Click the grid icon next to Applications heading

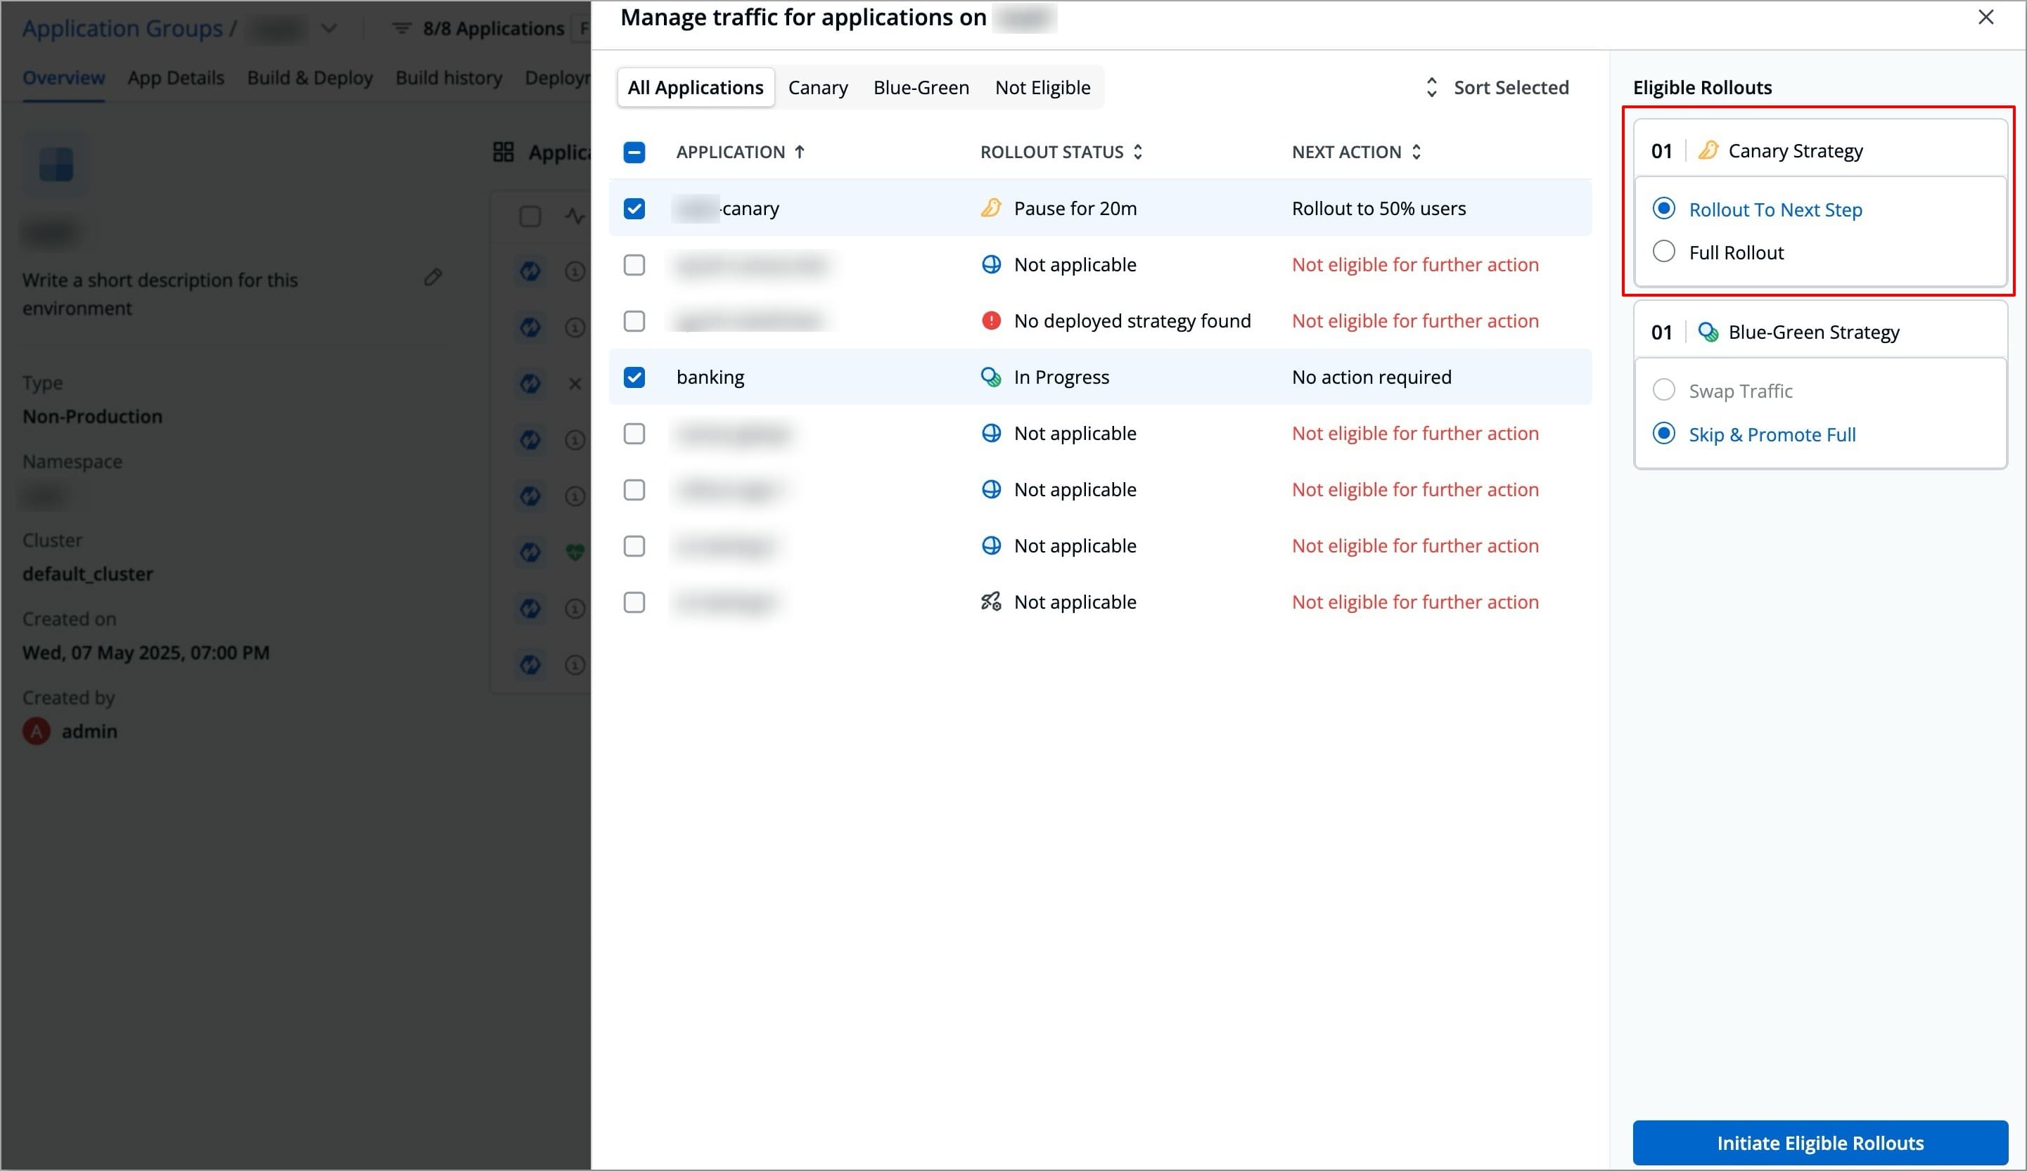(504, 151)
